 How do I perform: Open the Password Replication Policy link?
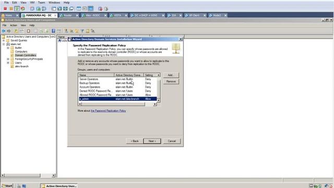pyautogui.click(x=108, y=111)
